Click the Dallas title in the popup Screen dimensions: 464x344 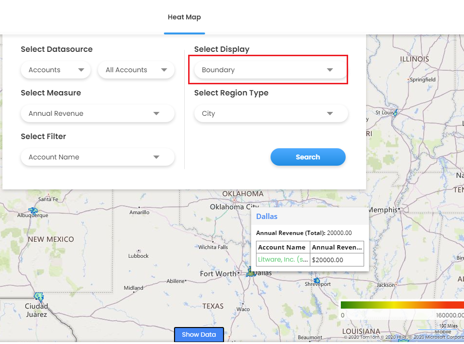(267, 217)
